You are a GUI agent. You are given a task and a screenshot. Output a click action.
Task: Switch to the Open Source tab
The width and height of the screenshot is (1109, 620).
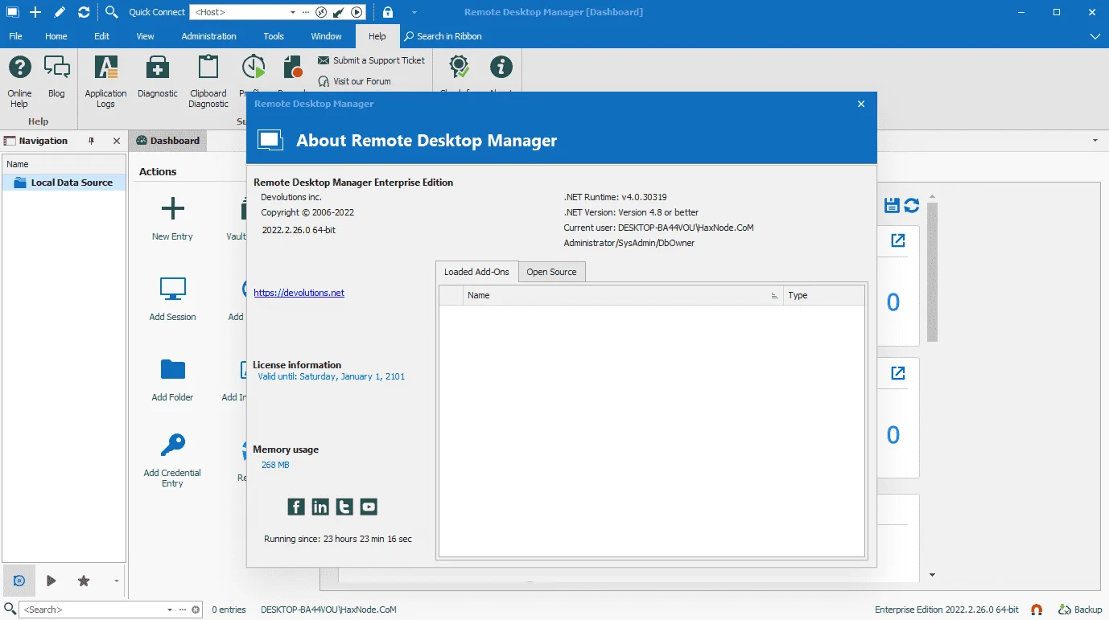coord(551,272)
